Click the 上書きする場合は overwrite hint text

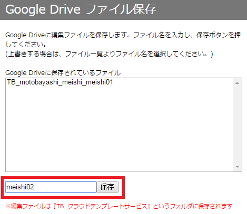point(109,54)
